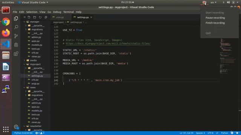Click the notifications bell in status bar
The height and width of the screenshot is (135, 241).
point(237,133)
